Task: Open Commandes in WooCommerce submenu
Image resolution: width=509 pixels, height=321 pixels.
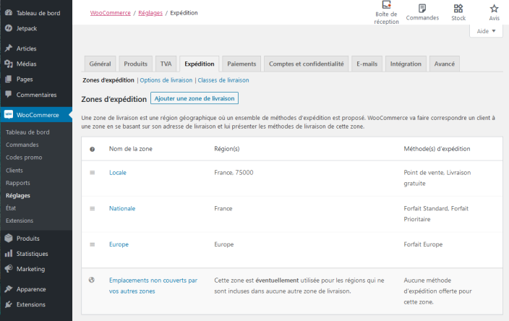Action: coord(22,145)
